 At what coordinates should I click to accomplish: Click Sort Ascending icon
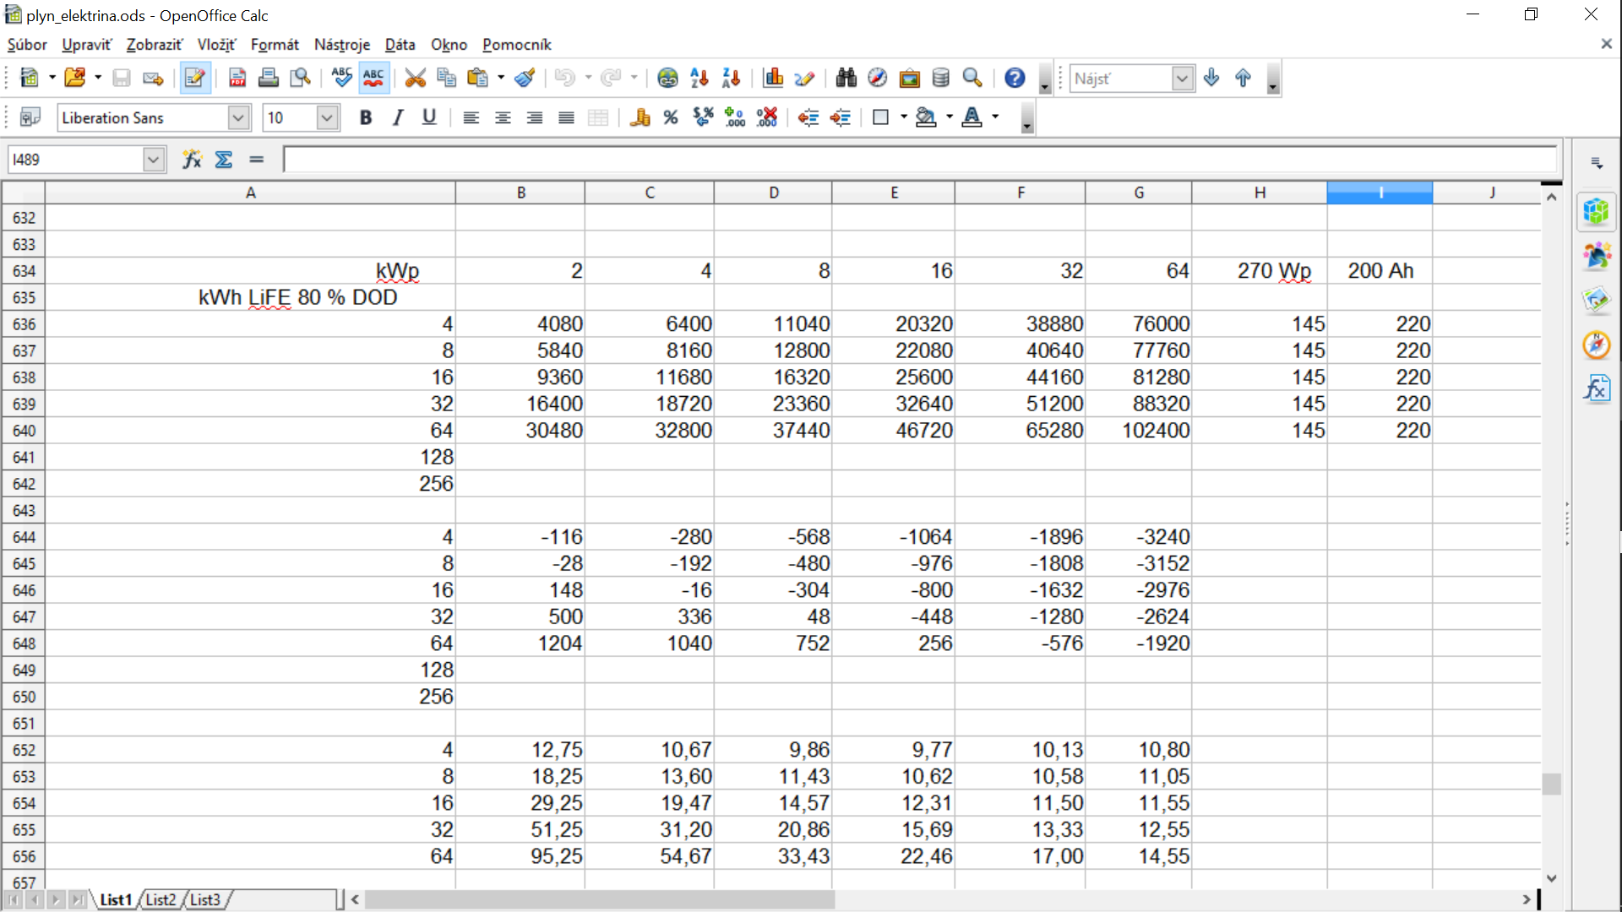click(x=699, y=79)
